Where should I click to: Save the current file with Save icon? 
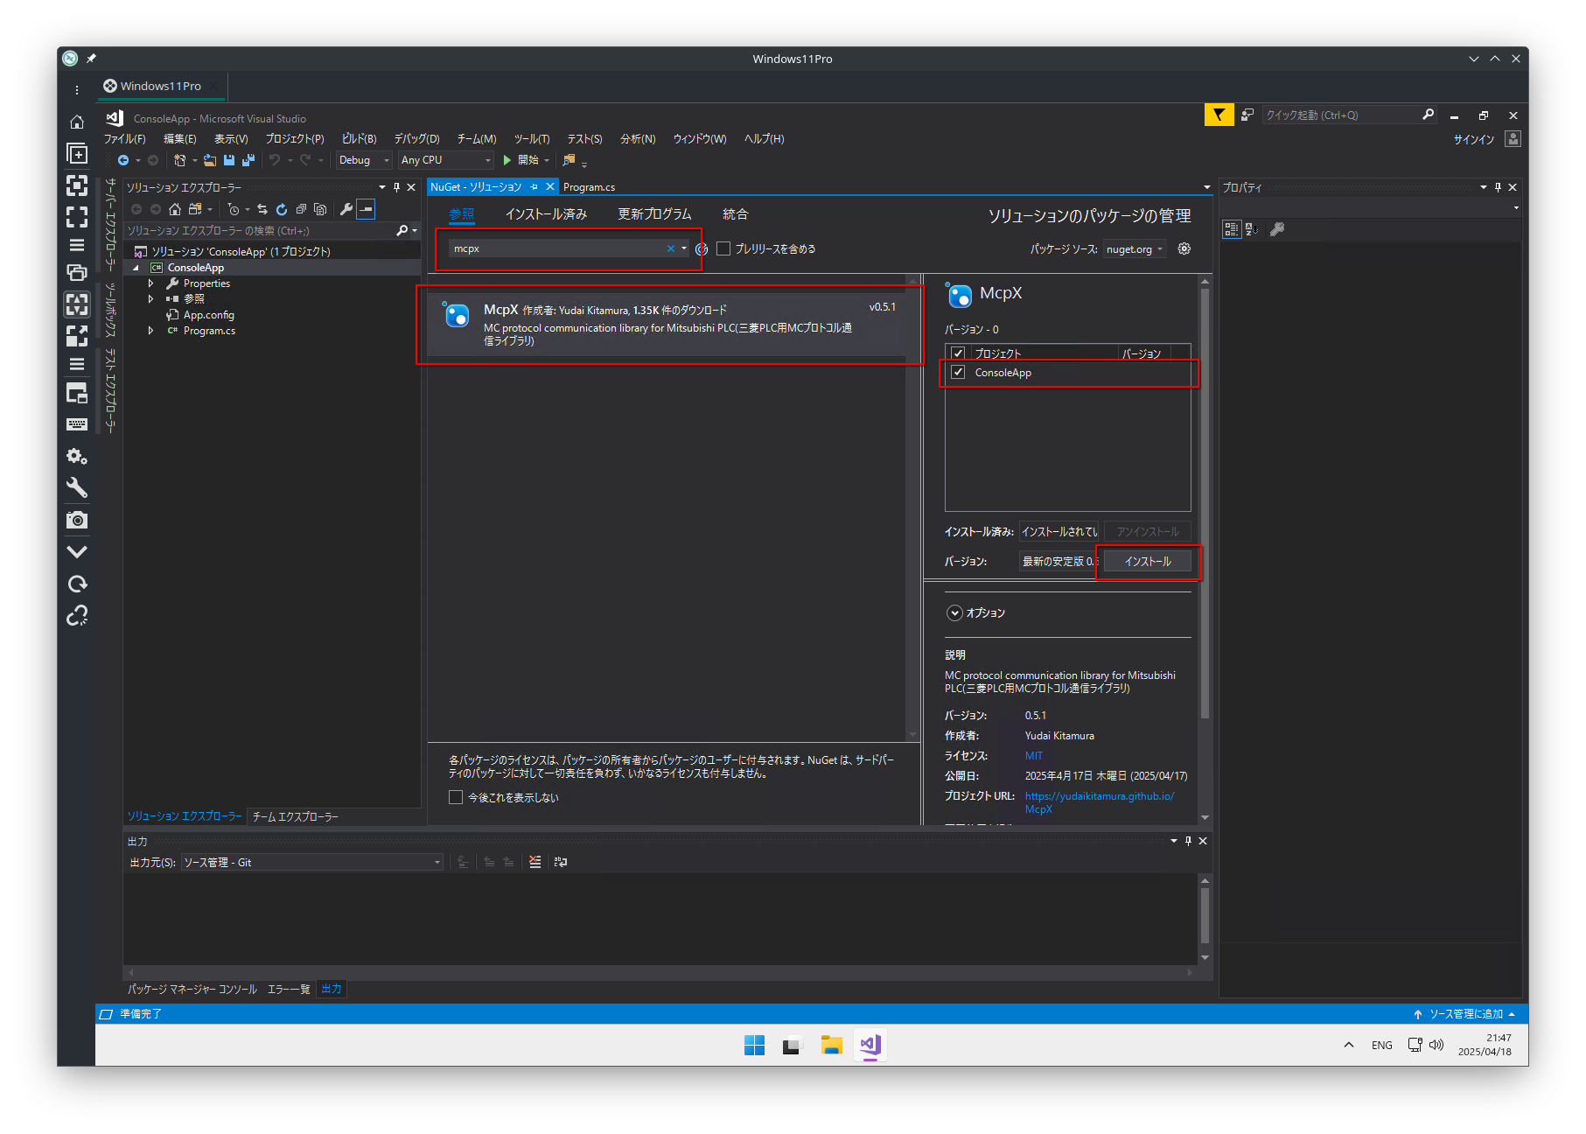[x=229, y=160]
